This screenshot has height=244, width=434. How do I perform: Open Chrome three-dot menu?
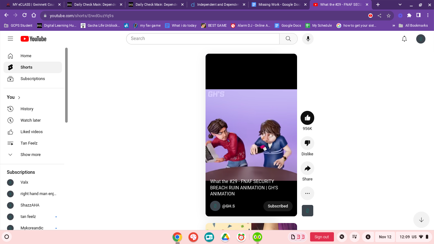point(427,15)
